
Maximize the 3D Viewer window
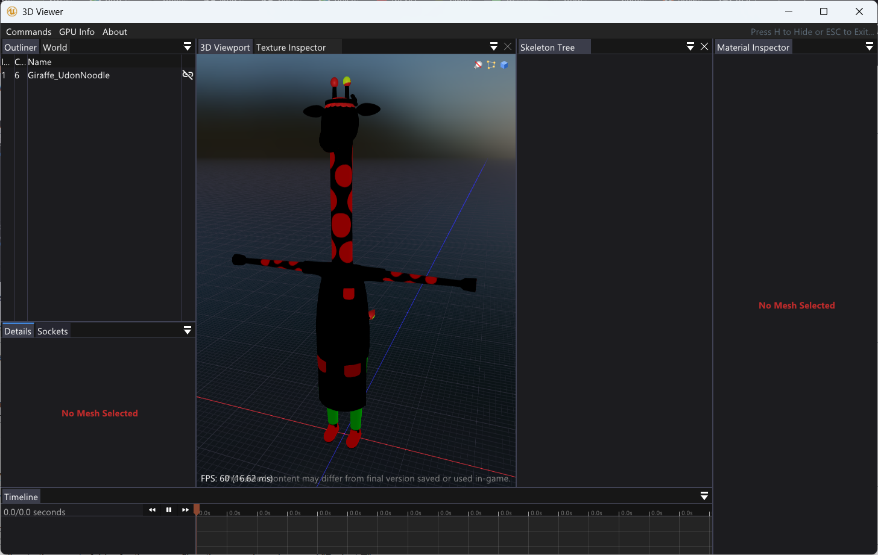coord(824,11)
